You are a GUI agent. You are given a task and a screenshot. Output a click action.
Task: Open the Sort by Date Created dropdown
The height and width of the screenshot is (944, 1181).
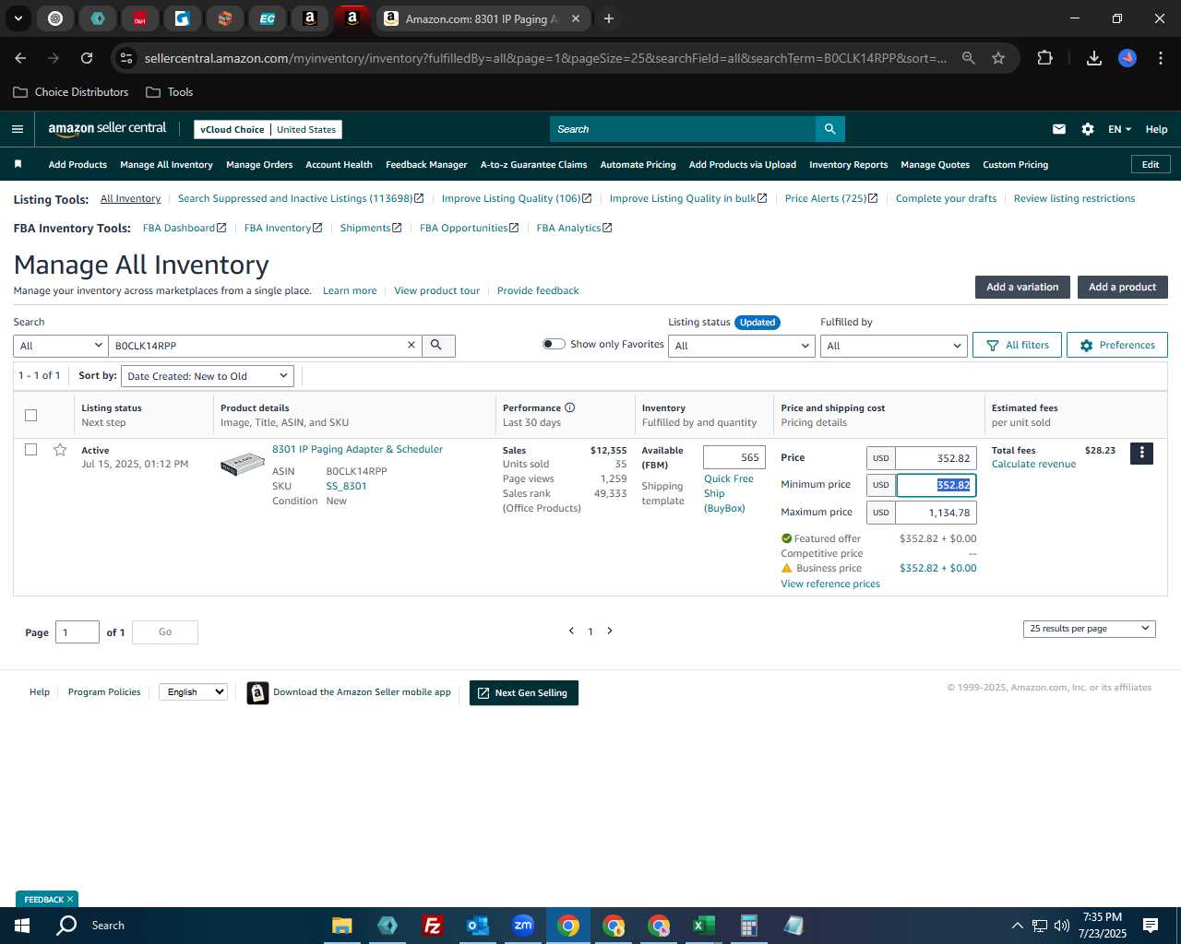pyautogui.click(x=208, y=376)
